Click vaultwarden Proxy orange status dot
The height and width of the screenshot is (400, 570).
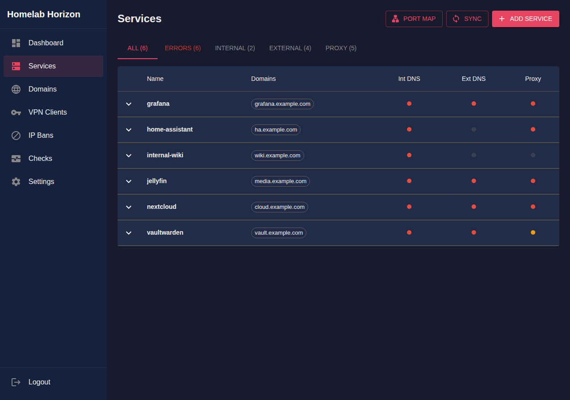(533, 232)
